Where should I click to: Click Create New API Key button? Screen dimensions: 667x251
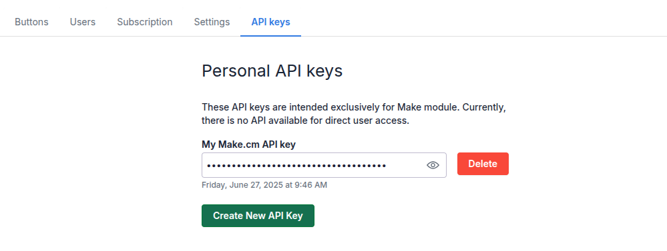click(258, 216)
